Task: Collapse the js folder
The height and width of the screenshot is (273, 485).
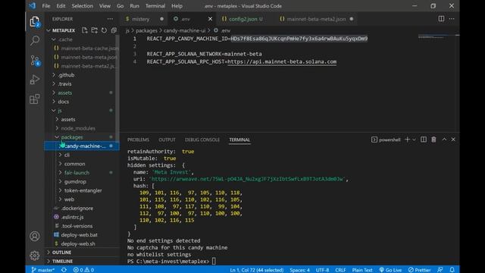Action: (59, 111)
